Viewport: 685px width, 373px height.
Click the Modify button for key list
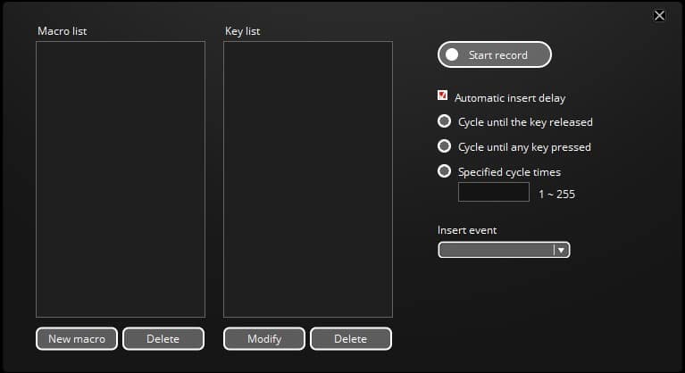click(x=264, y=339)
